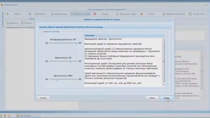The image size is (210, 118).
Task: Click the Назад button
Action: click(152, 98)
